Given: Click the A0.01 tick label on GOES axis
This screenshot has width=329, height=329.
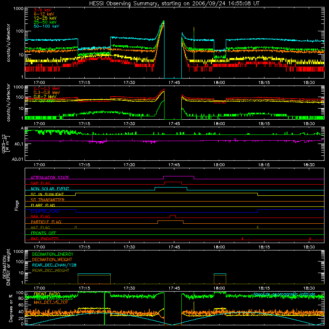Looking at the screenshot, I should point(18,159).
